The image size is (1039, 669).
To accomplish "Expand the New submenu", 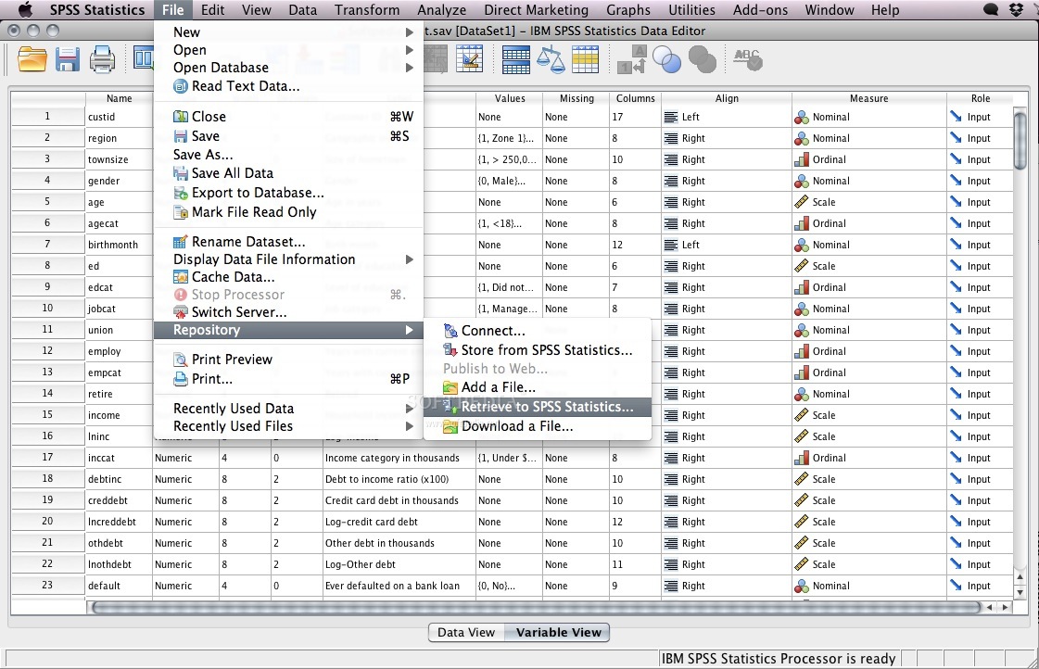I will pyautogui.click(x=288, y=32).
